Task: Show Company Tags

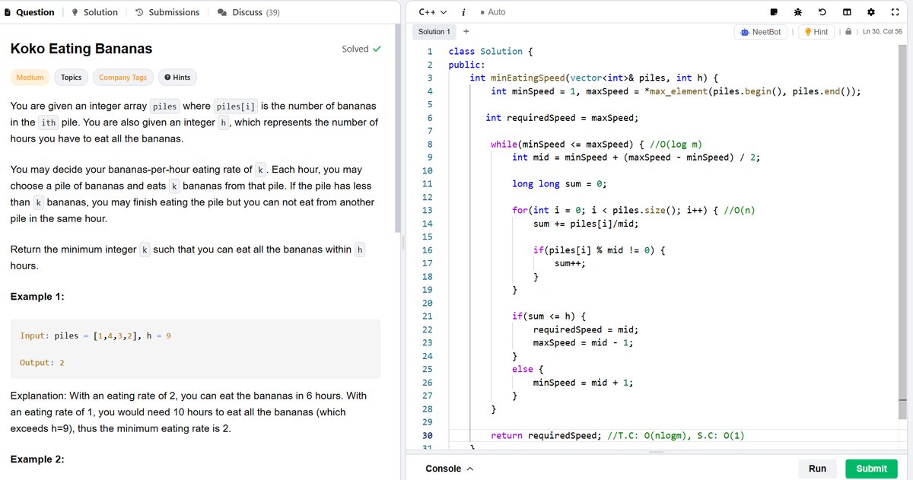Action: click(122, 78)
